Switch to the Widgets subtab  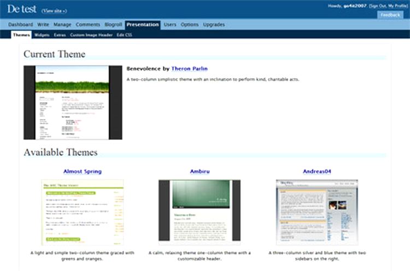pyautogui.click(x=42, y=34)
